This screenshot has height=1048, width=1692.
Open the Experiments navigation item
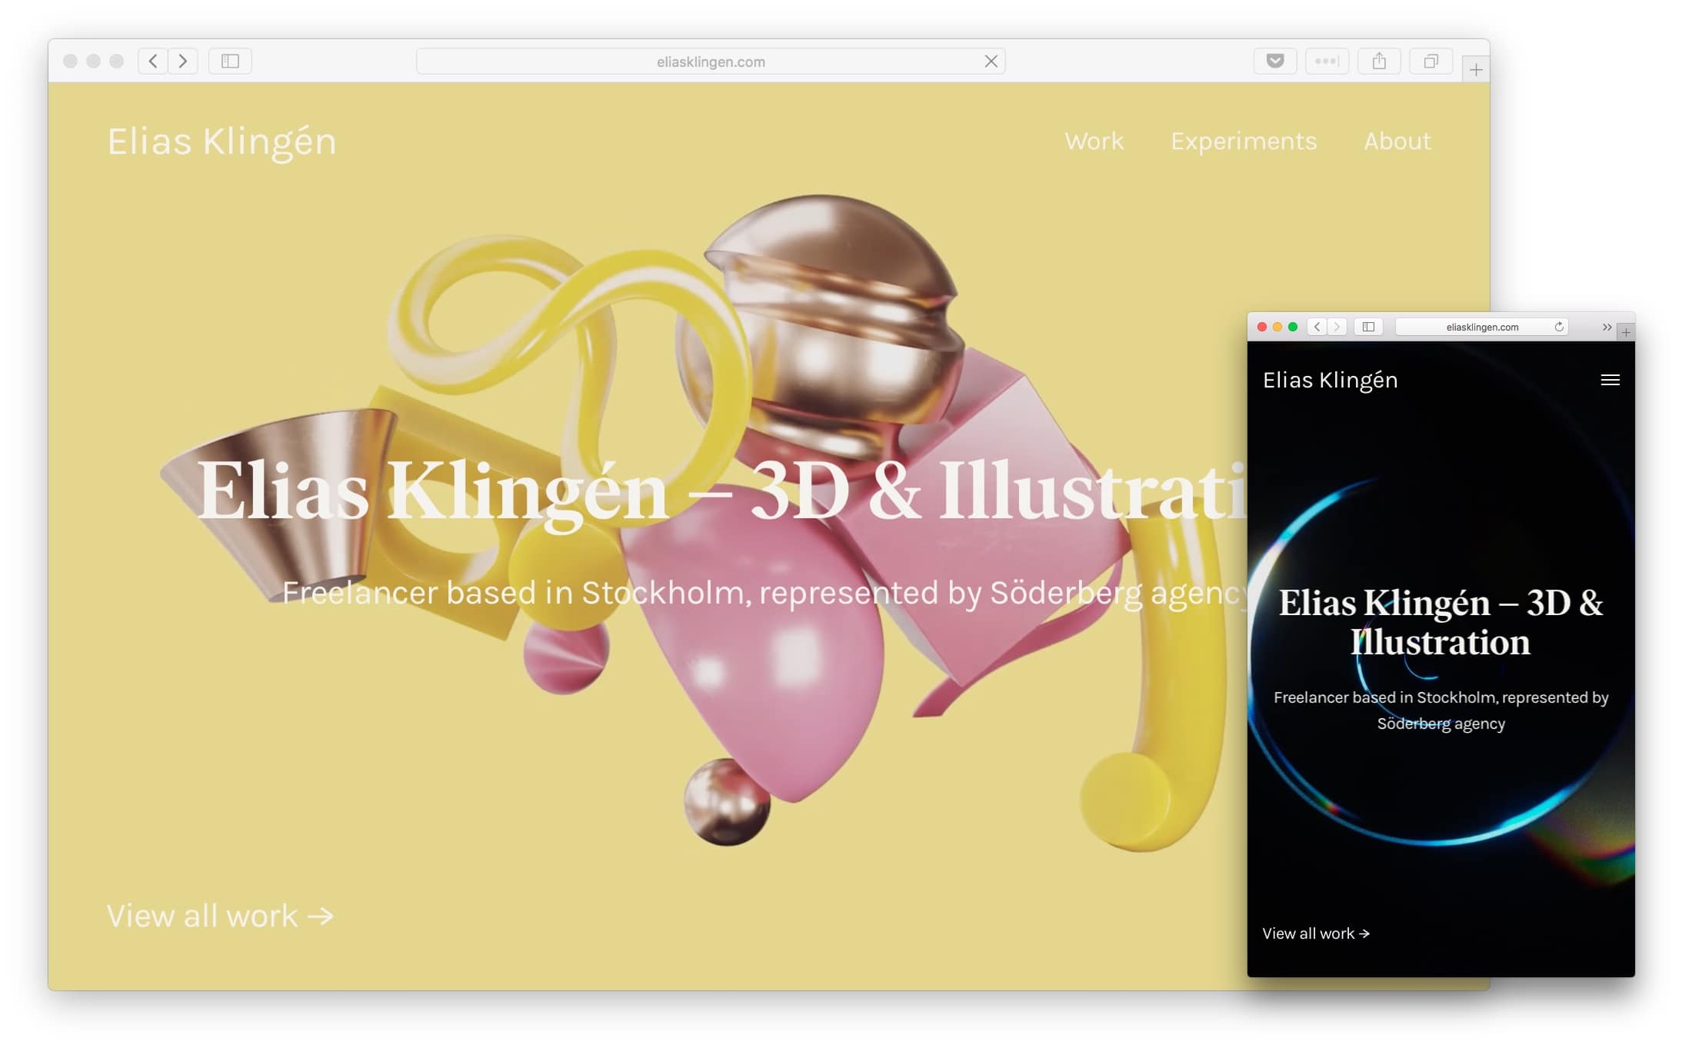click(1244, 141)
